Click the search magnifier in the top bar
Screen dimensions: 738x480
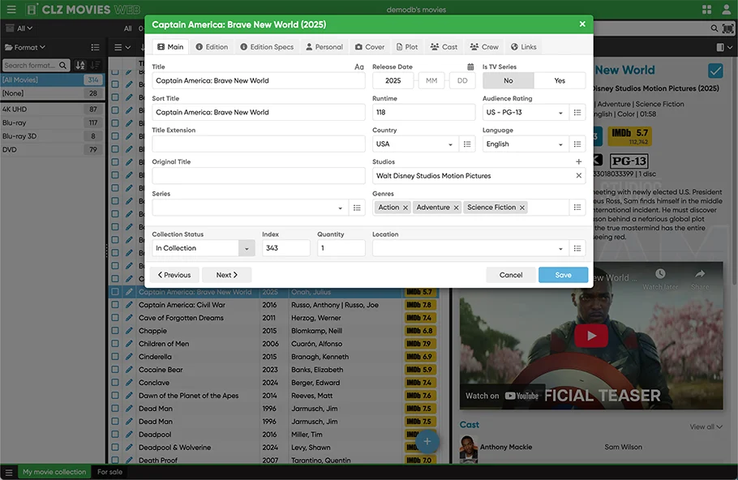(x=714, y=28)
